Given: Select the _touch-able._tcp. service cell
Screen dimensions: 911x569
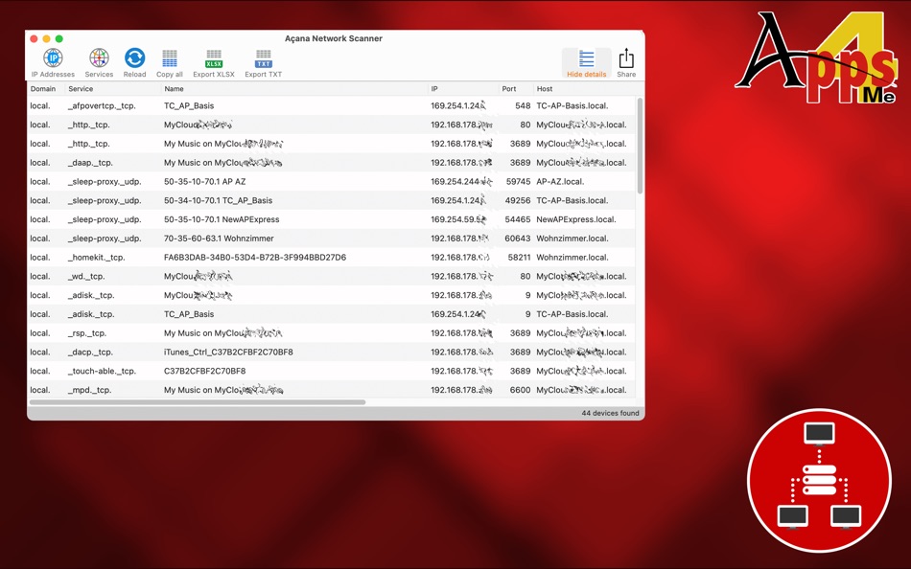Looking at the screenshot, I should tap(102, 371).
